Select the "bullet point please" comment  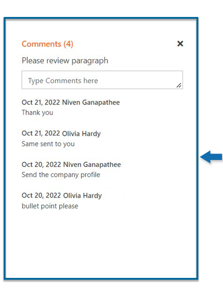[x=50, y=206]
